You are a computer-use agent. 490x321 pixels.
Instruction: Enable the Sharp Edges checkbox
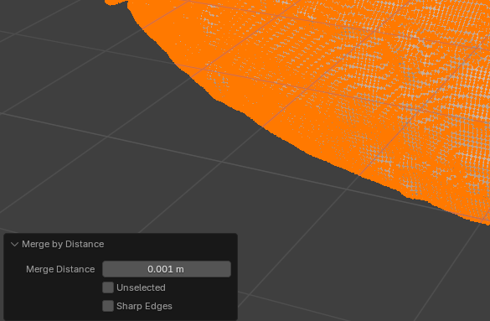[x=108, y=306]
